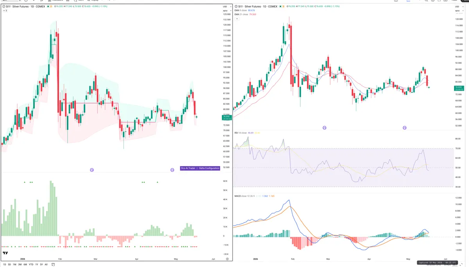469x267 pixels.
Task: Open the apoz unit dropdown on right chart
Action: coord(458,11)
